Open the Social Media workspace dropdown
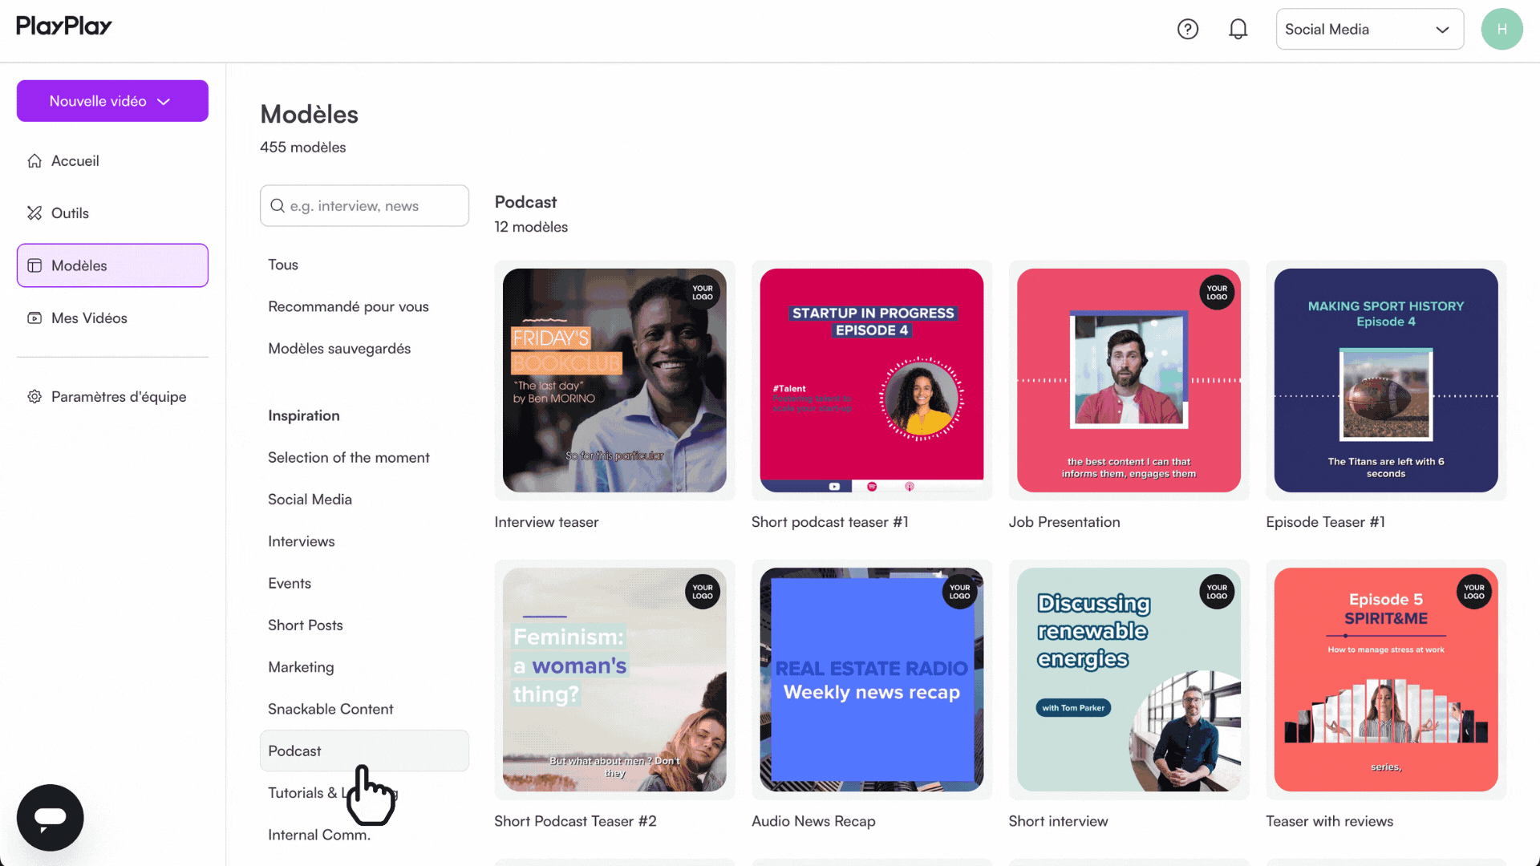This screenshot has width=1540, height=866. tap(1369, 29)
